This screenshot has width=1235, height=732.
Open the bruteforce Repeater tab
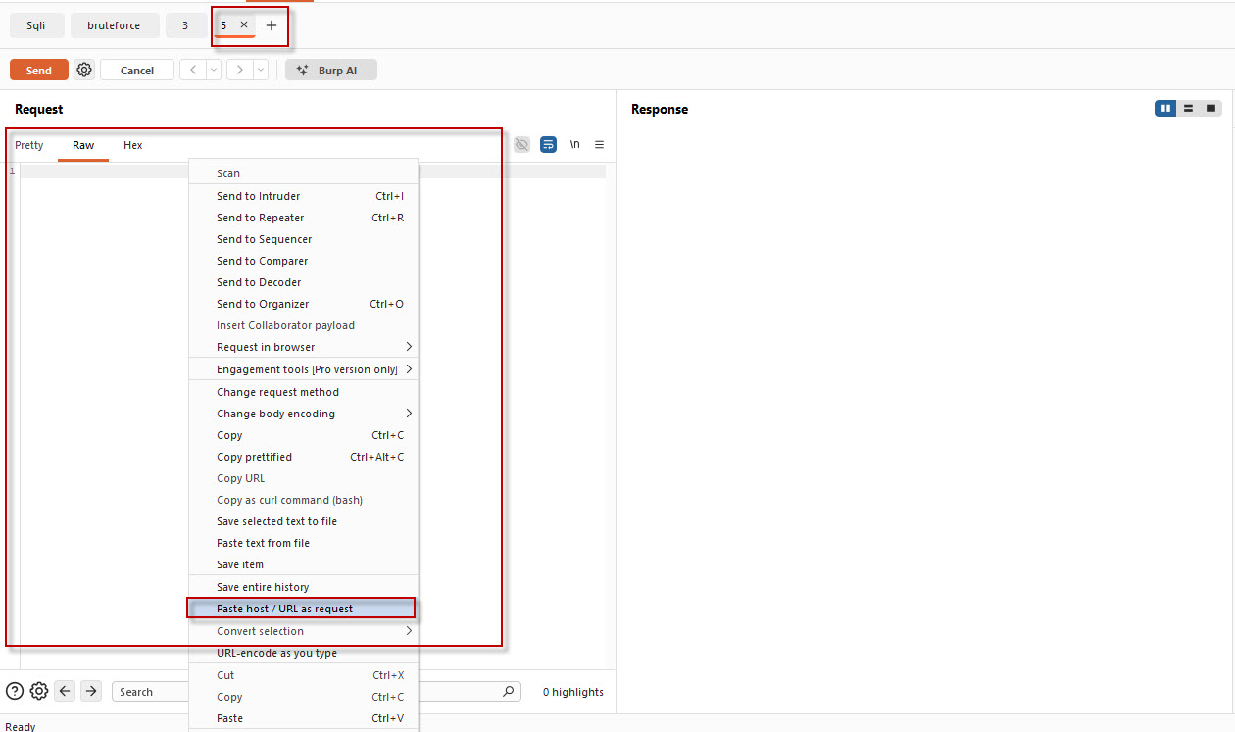click(114, 25)
